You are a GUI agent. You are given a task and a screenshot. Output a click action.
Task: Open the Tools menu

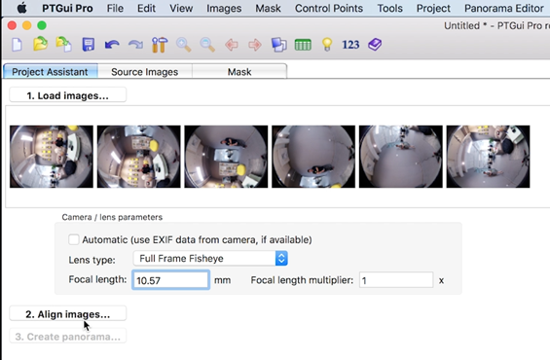click(389, 8)
